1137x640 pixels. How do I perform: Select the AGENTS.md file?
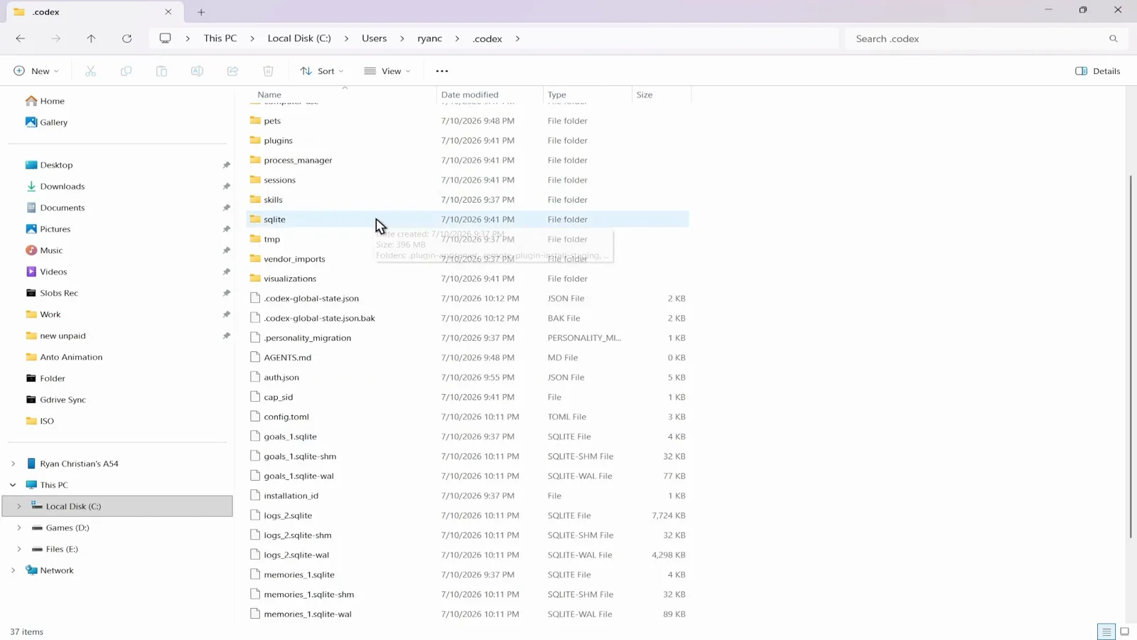(288, 358)
